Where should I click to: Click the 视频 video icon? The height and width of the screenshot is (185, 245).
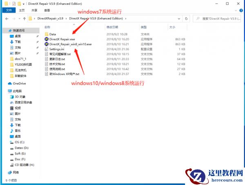(12, 108)
